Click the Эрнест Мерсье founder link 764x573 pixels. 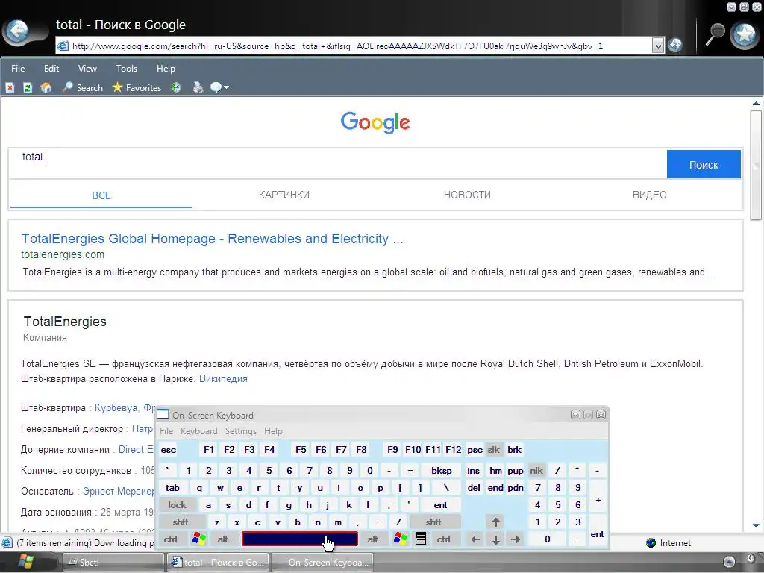tap(119, 491)
